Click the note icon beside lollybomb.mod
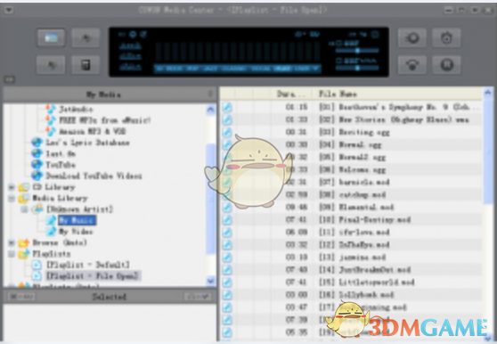497x344 pixels. tap(227, 295)
